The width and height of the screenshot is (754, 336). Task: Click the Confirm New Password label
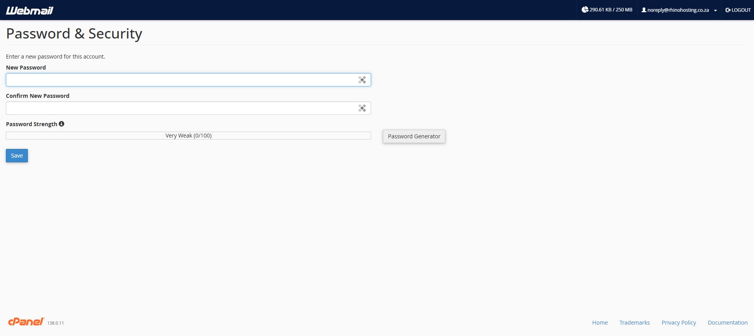38,96
